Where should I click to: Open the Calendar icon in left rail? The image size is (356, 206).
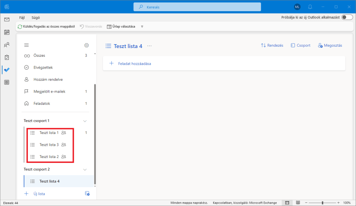[x=7, y=32]
